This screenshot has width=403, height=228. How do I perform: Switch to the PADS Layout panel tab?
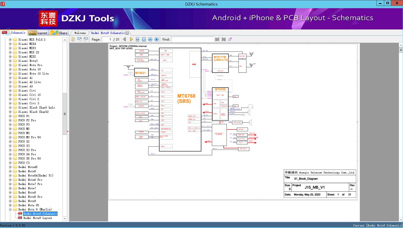[38, 33]
